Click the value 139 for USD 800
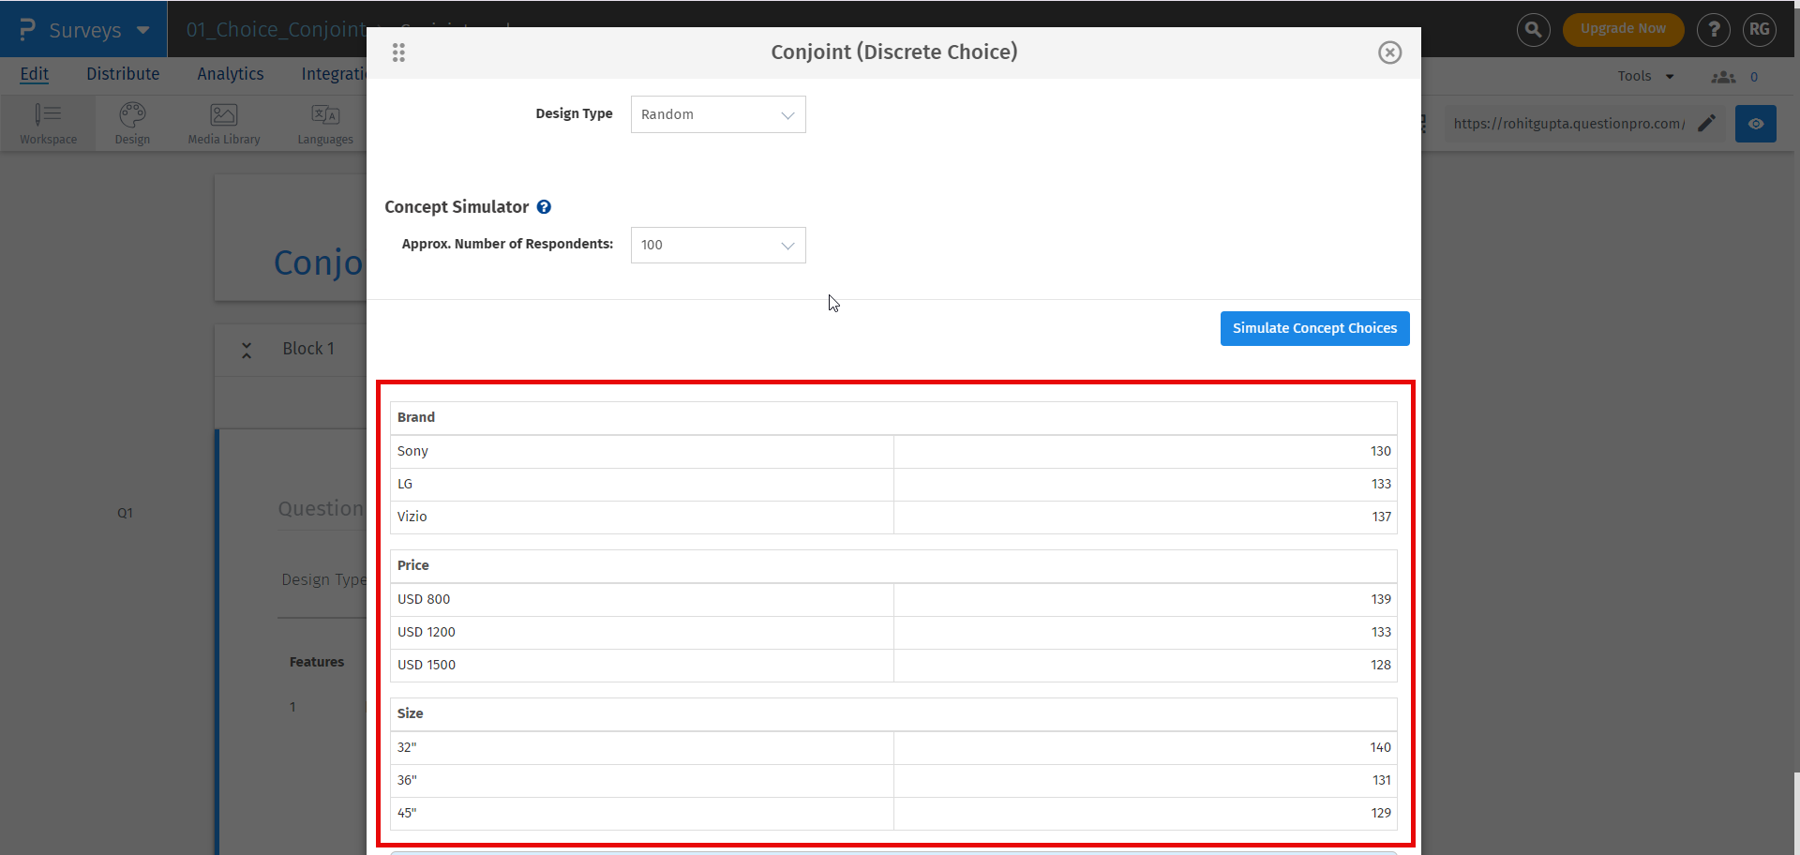The image size is (1800, 855). tap(1380, 600)
